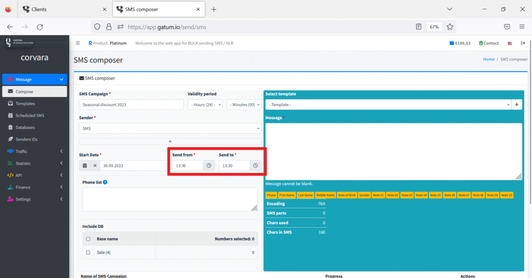
Task: Open the Start Date calendar icon
Action: coord(85,165)
